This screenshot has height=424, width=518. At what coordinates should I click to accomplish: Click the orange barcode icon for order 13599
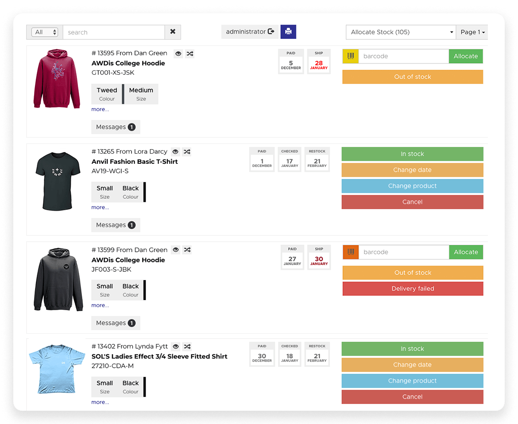pos(350,252)
